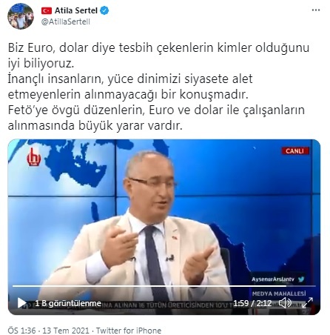Click the red Halk TV logo in the video
This screenshot has width=330, height=335.
(x=33, y=157)
